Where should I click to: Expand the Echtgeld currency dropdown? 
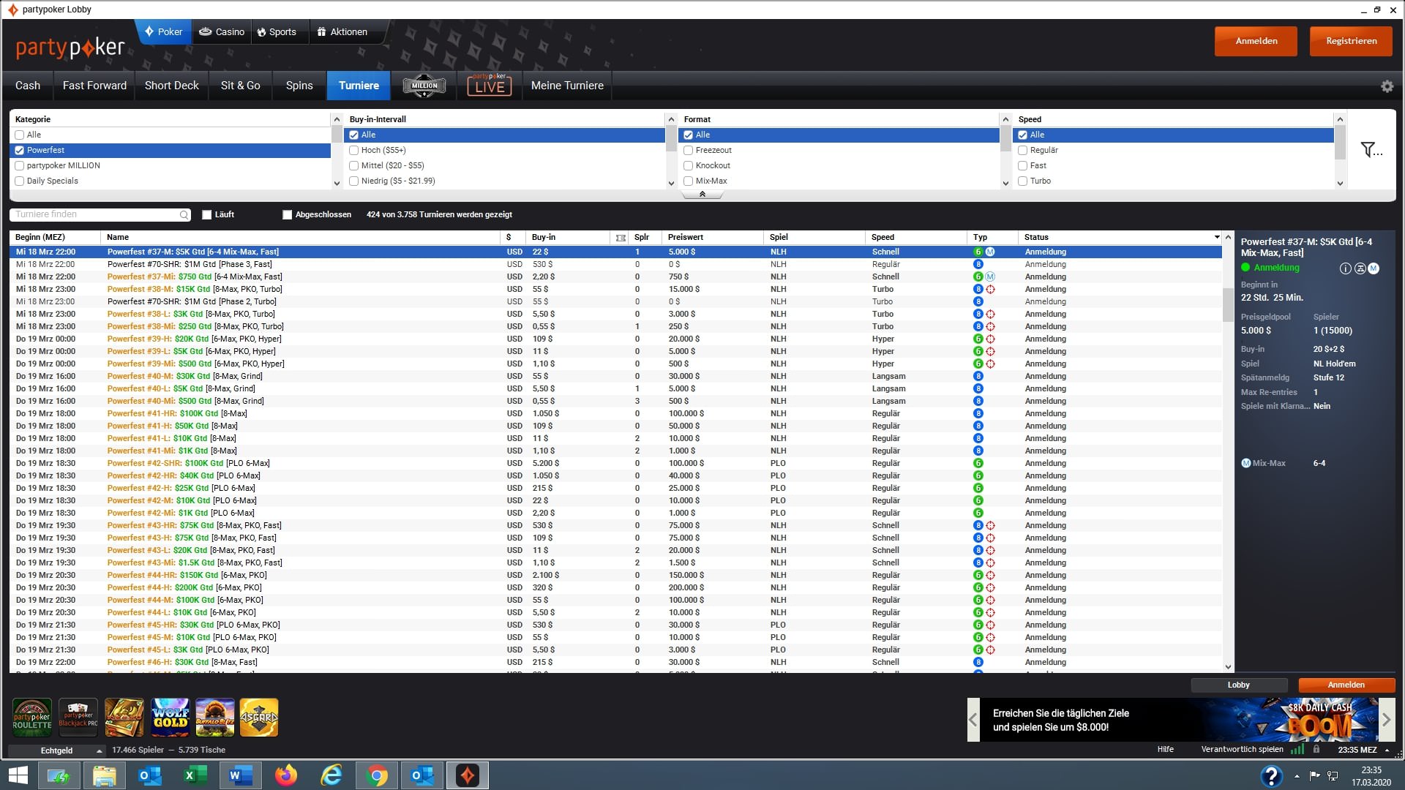click(x=99, y=751)
